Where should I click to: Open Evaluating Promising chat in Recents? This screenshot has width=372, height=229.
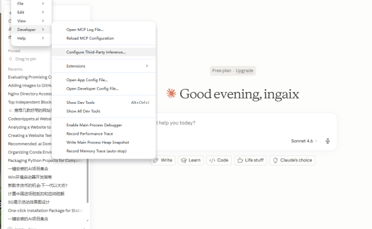pos(30,77)
